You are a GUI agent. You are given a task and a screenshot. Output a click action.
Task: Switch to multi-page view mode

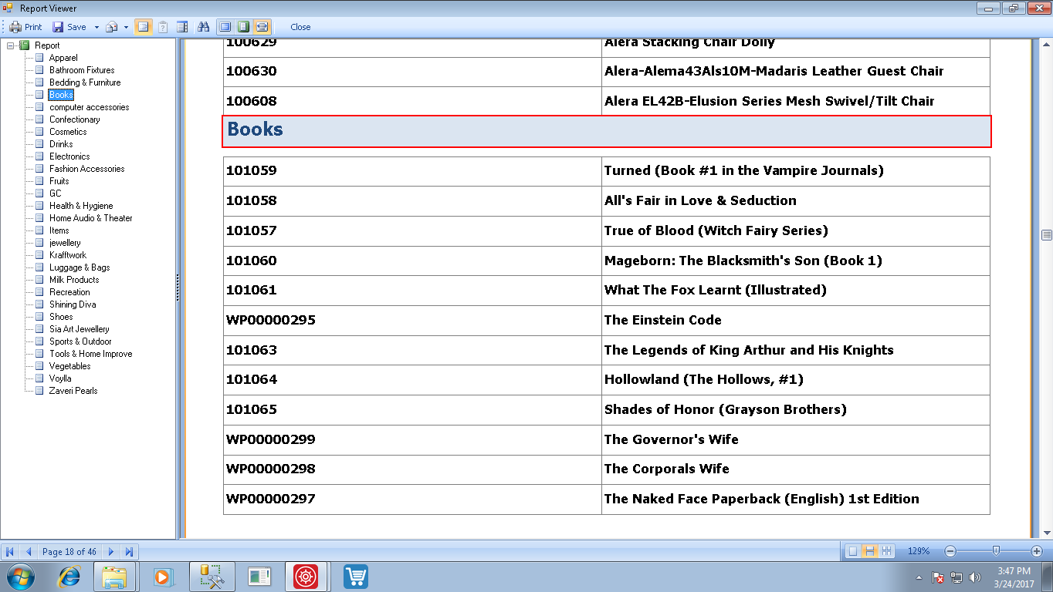pyautogui.click(x=886, y=551)
